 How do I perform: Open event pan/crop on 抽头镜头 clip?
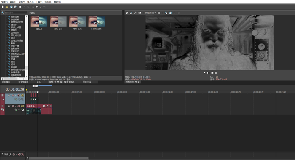[x=44, y=106]
